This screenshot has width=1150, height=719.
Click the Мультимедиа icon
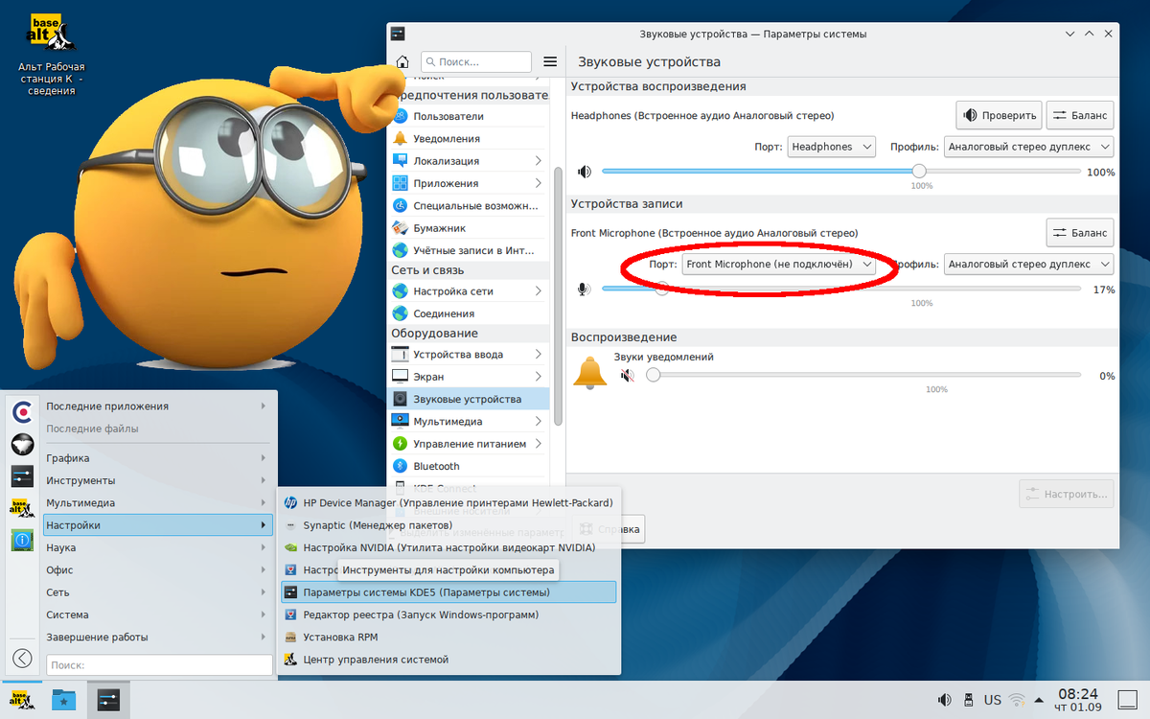401,421
